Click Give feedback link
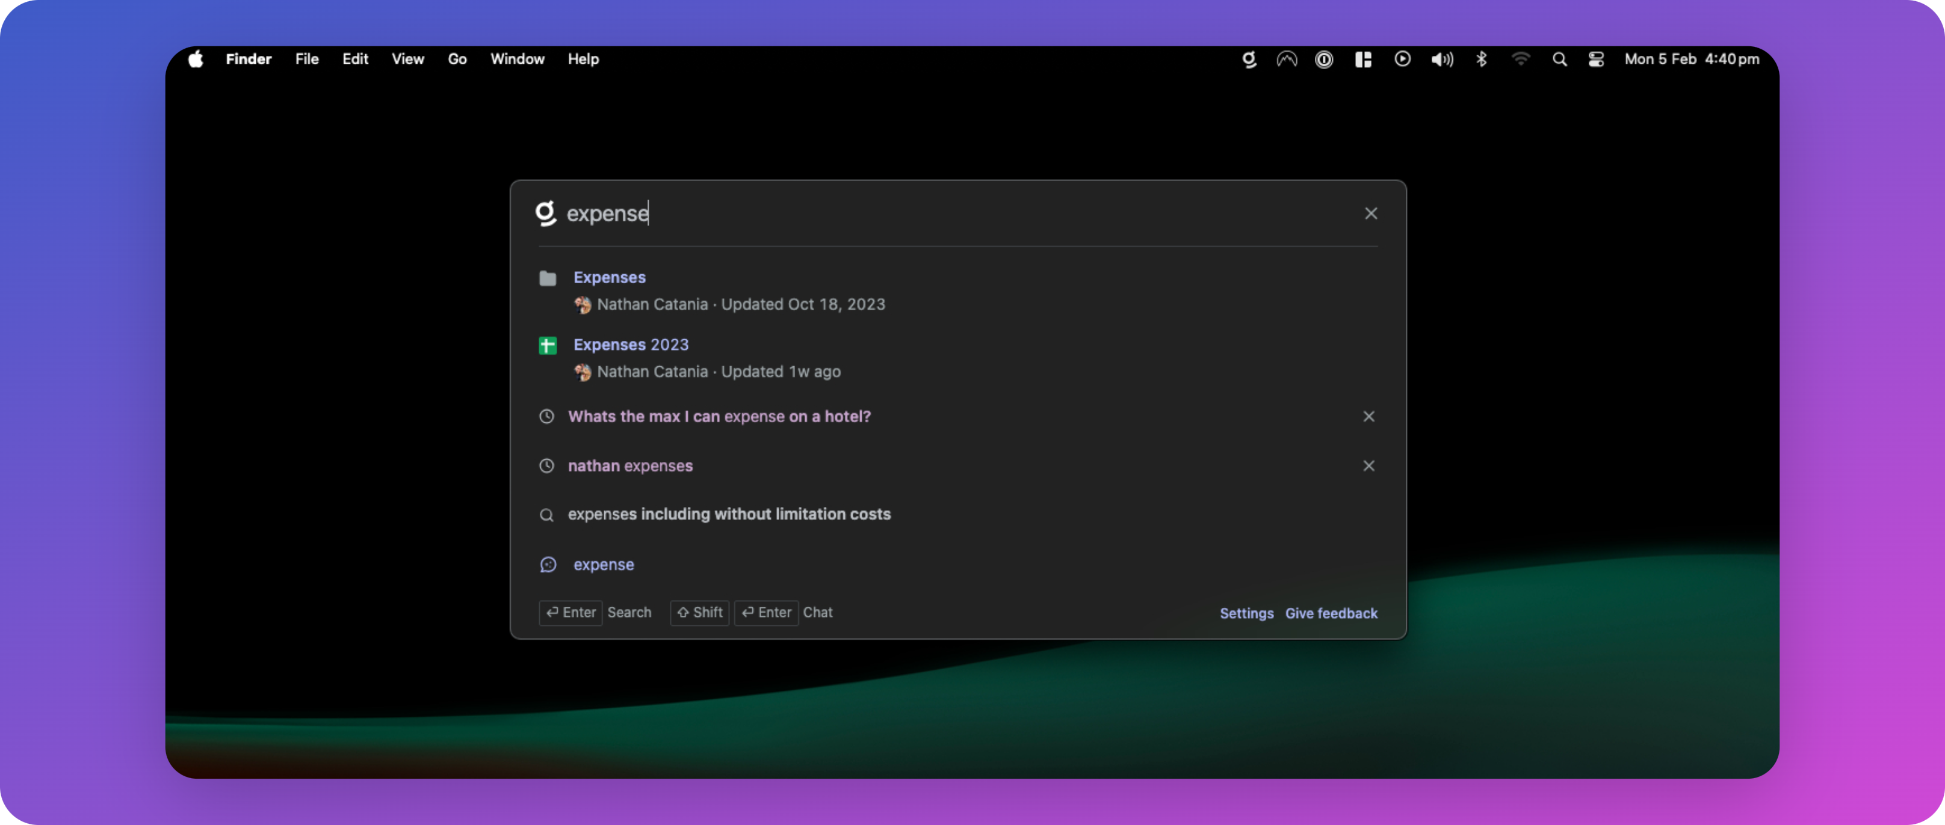This screenshot has width=1945, height=825. coord(1331,612)
